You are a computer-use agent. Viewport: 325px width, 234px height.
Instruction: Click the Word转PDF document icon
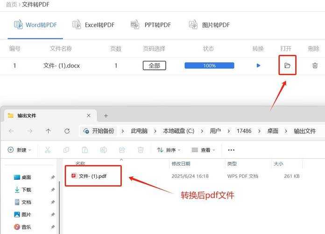pyautogui.click(x=18, y=24)
